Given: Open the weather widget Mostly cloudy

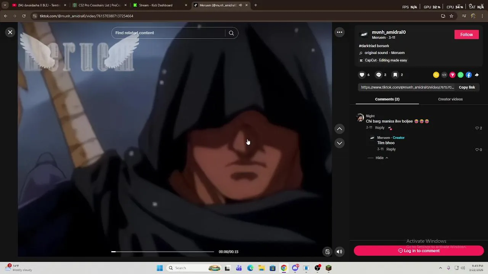Looking at the screenshot, I should pos(18,268).
